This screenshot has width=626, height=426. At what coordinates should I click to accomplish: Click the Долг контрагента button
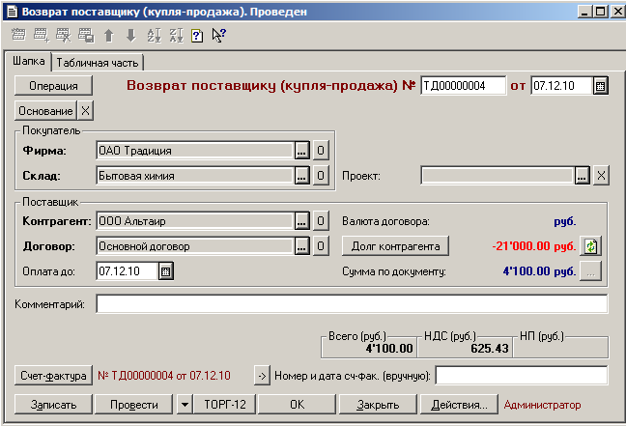pyautogui.click(x=395, y=246)
